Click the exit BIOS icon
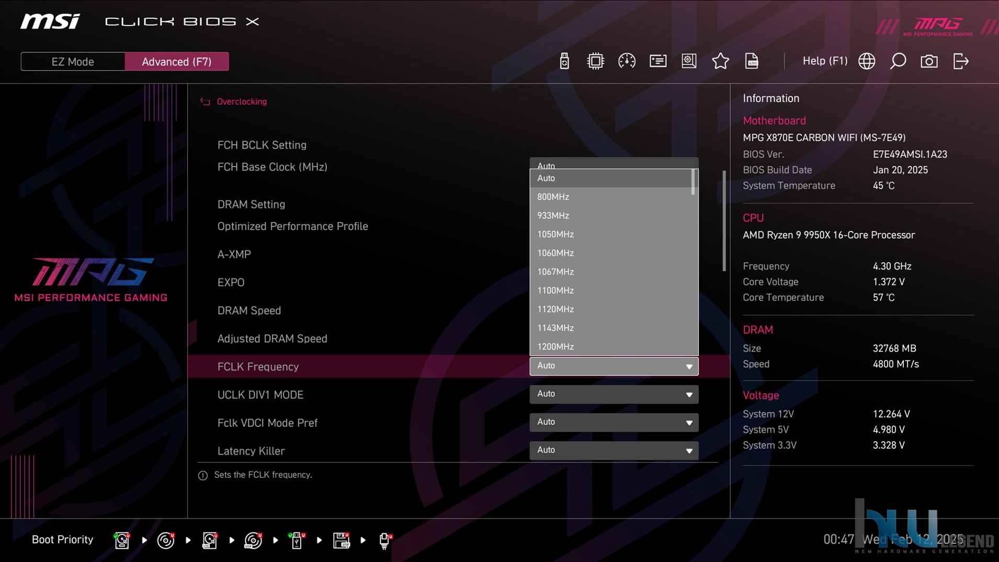The image size is (999, 562). (961, 61)
